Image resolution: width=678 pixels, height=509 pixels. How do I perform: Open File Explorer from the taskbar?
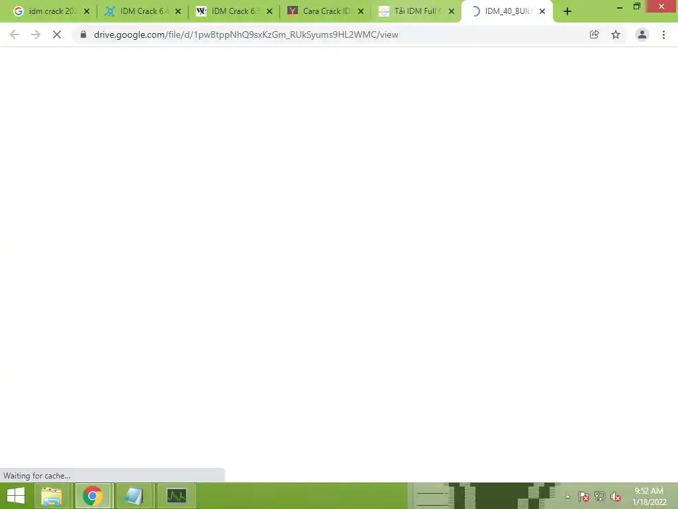point(52,496)
